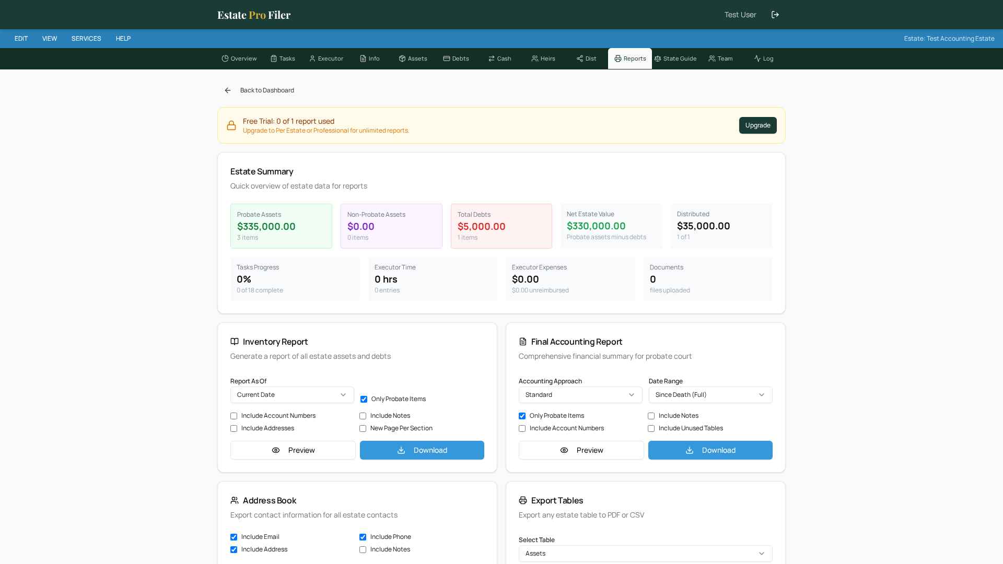The height and width of the screenshot is (564, 1003).
Task: Click the Tasks Progress 0% value
Action: [x=244, y=279]
